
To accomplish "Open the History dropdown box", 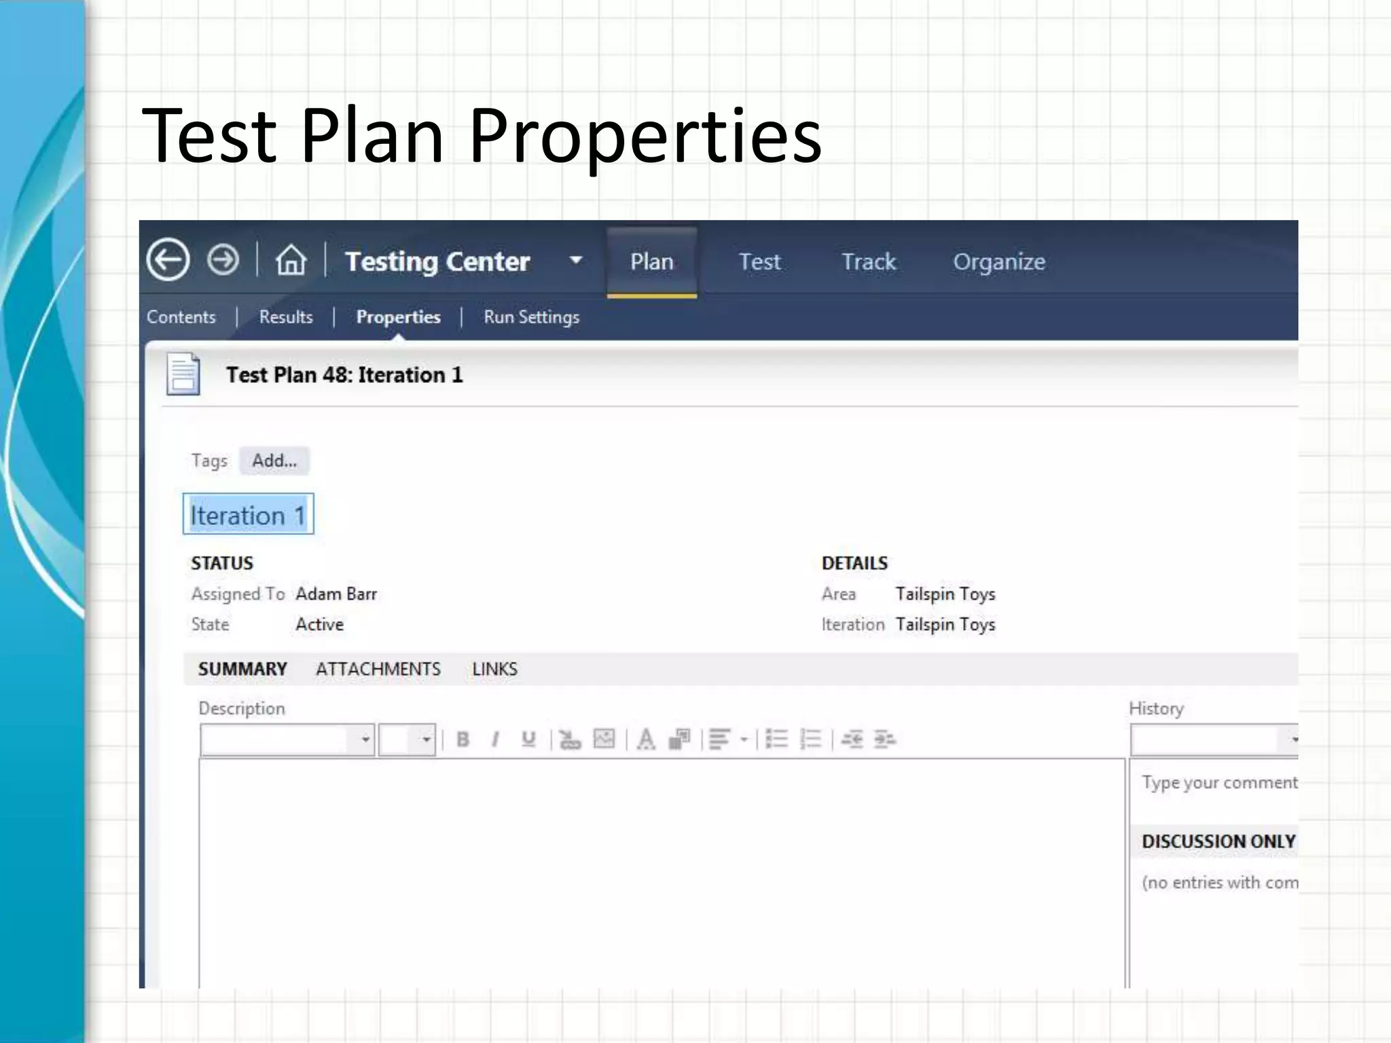I will (1214, 739).
